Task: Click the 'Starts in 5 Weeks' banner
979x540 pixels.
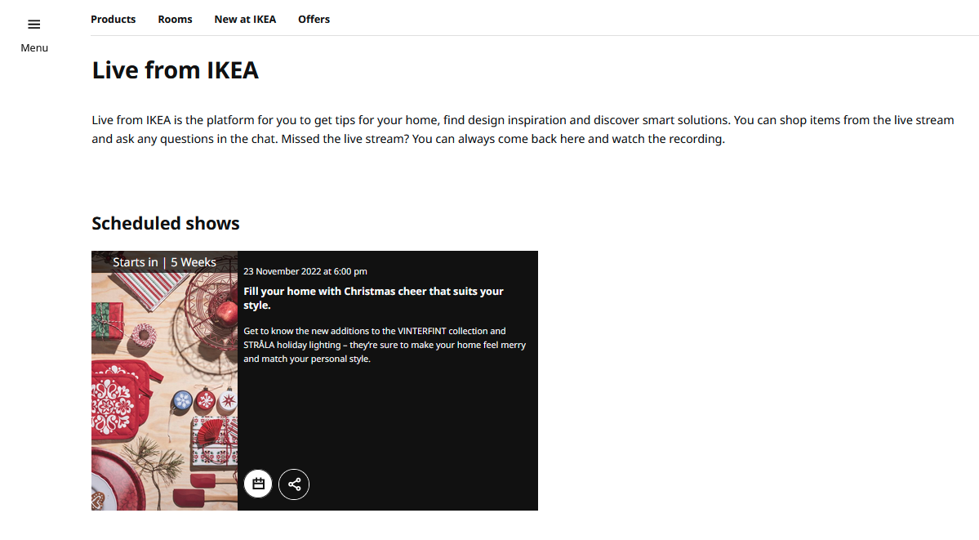Action: (164, 262)
